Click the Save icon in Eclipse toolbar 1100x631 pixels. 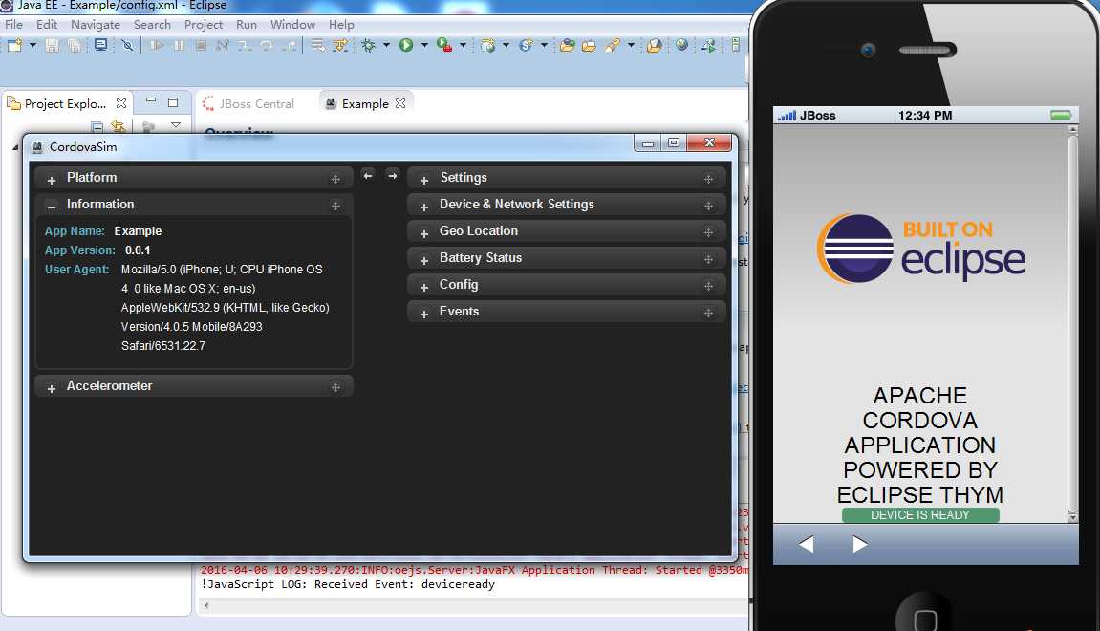pyautogui.click(x=52, y=46)
